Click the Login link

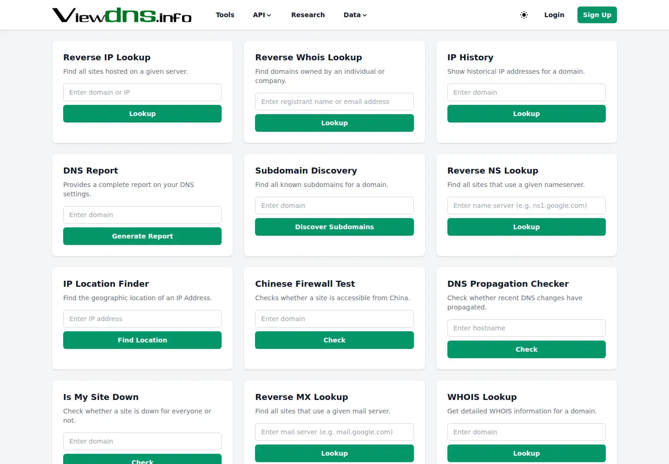click(x=554, y=15)
